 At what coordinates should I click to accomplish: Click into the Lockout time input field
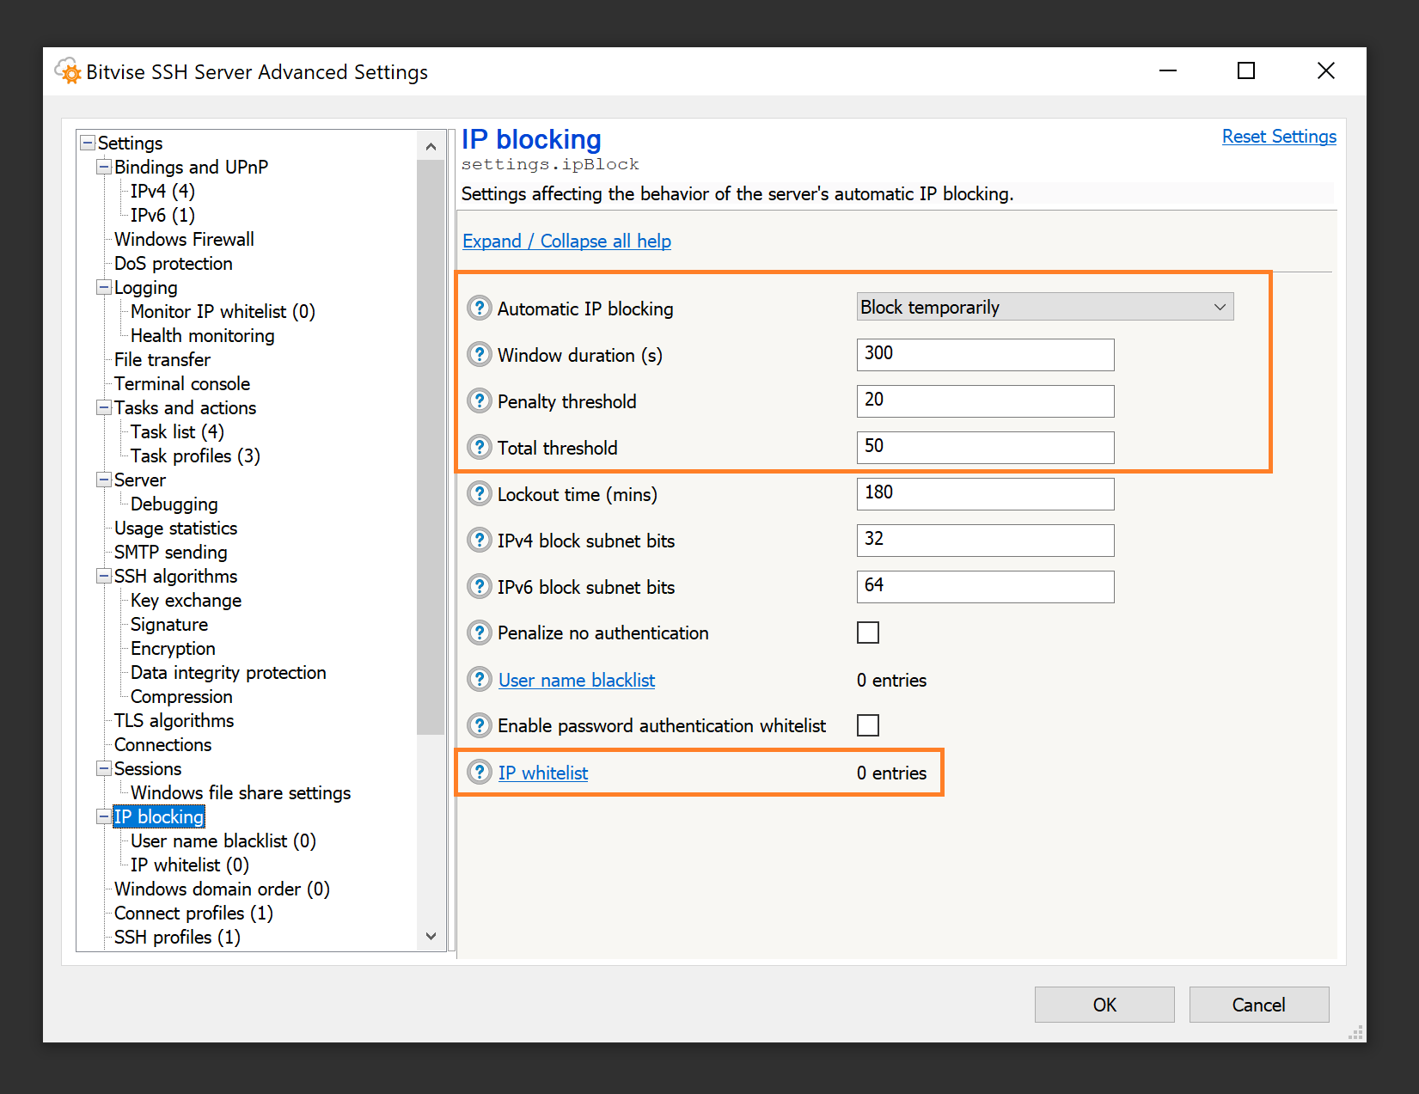click(x=984, y=493)
